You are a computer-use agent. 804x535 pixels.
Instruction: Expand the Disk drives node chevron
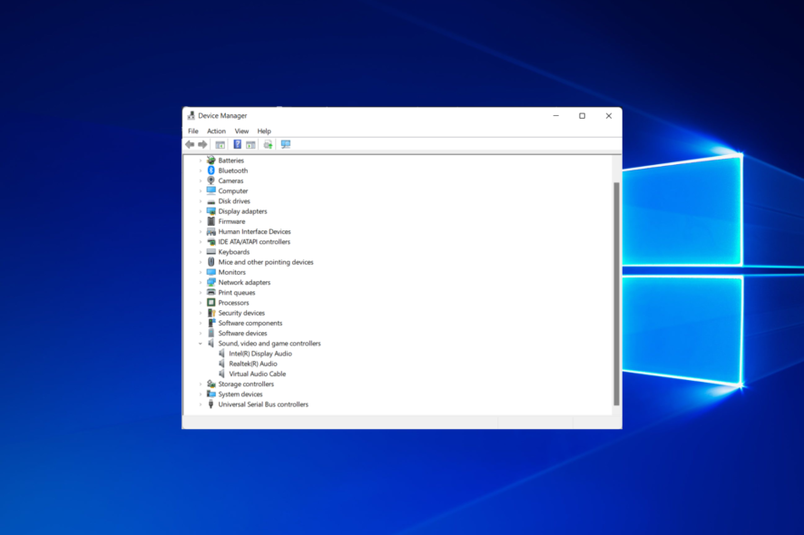point(201,201)
